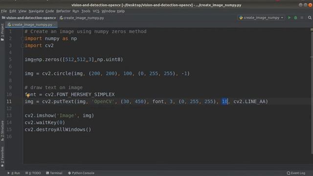Viewport: 313px width, 176px height.
Task: Open the Refactor menu
Action: [63, 11]
